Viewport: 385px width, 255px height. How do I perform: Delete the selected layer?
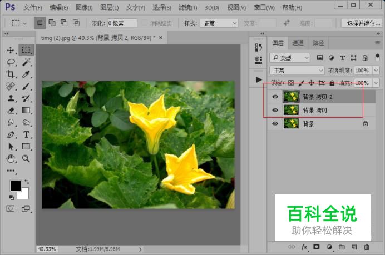(x=367, y=247)
